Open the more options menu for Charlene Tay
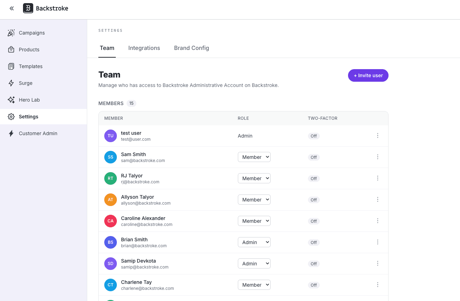This screenshot has width=460, height=301. pos(378,285)
